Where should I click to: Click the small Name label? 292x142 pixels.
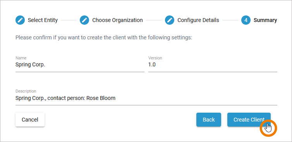tap(21, 58)
